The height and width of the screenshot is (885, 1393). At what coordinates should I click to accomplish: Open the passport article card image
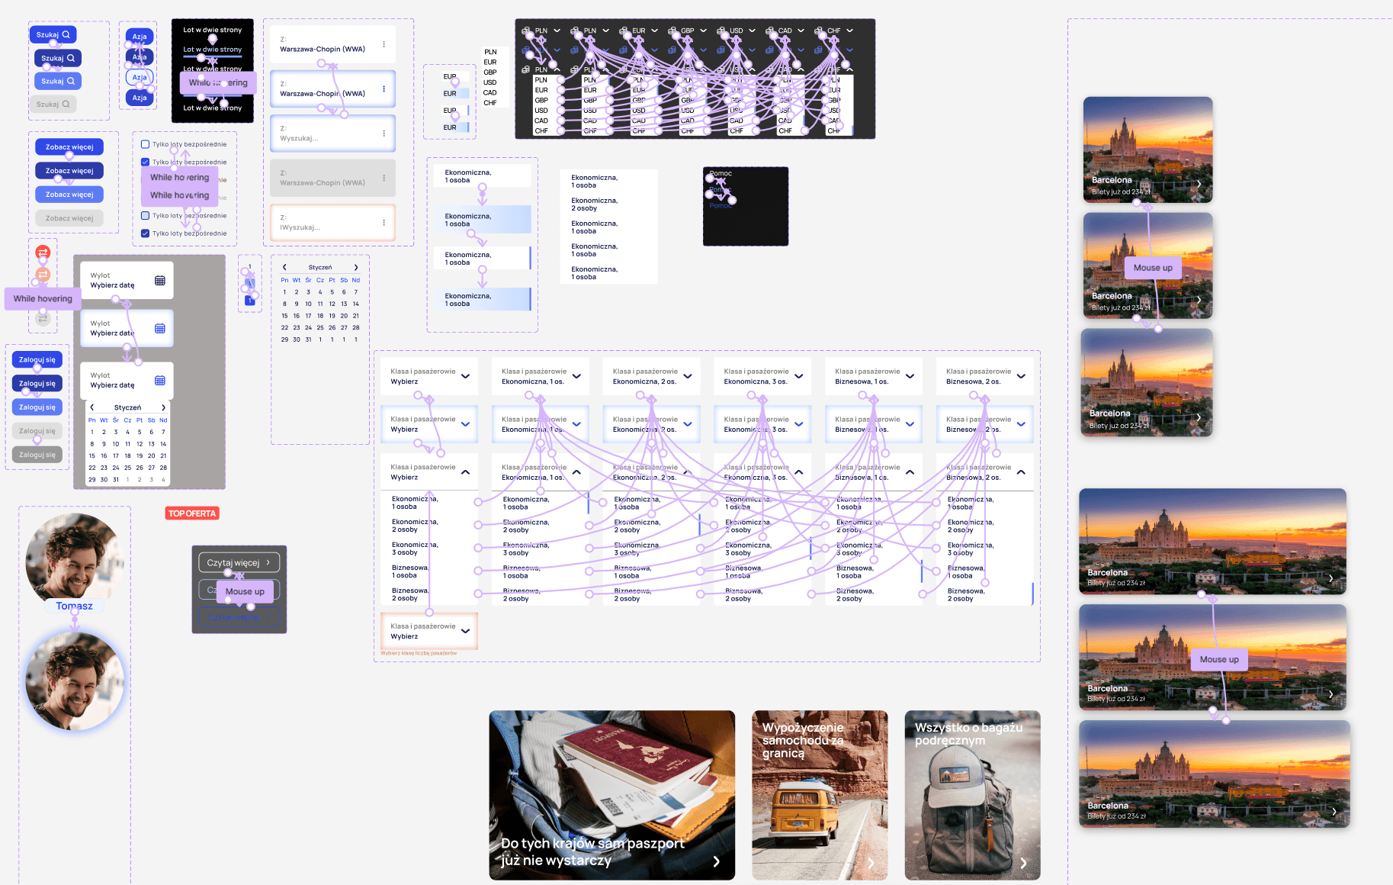[x=612, y=795]
